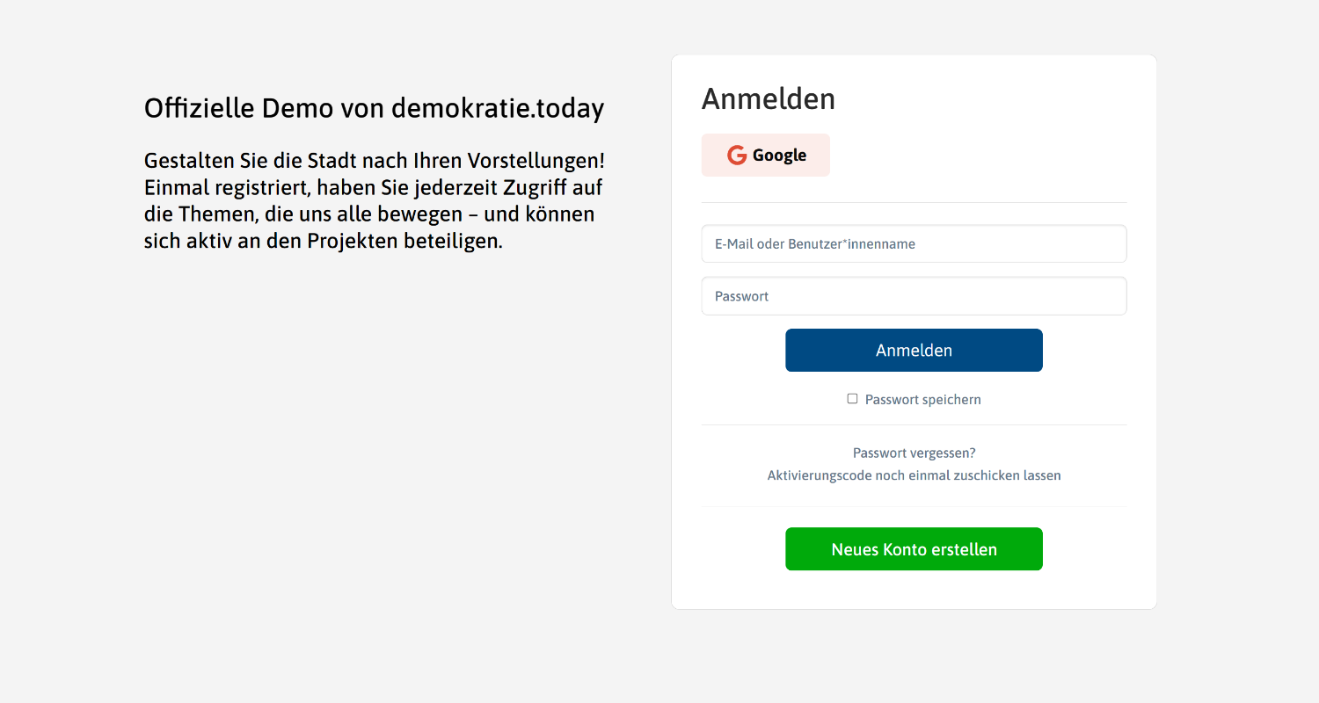Click the line starting Gestalten Sie die Stadt
1319x703 pixels.
pos(374,162)
